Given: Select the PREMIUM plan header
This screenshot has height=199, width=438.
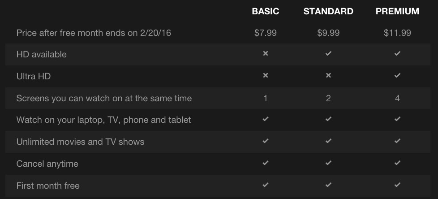Looking at the screenshot, I should pos(397,12).
